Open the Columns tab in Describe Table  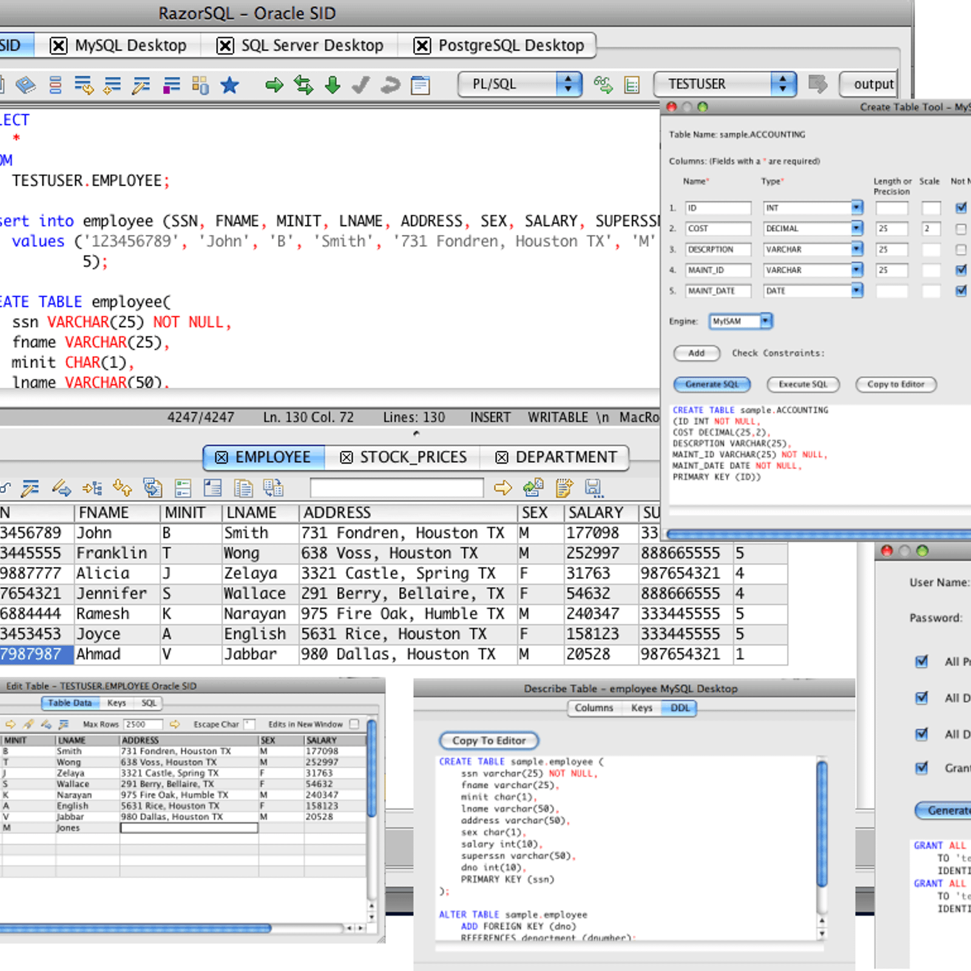(594, 708)
